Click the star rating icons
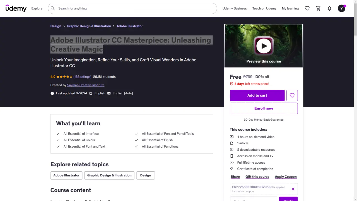Screen dimensions: 357x201 point(64,77)
